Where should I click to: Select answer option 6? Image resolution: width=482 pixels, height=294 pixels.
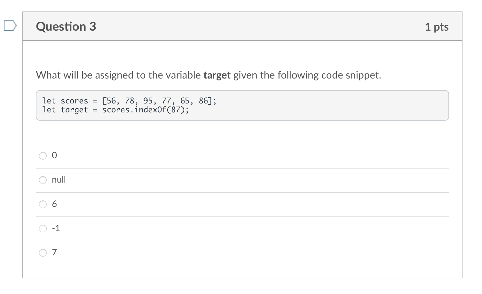click(x=43, y=204)
